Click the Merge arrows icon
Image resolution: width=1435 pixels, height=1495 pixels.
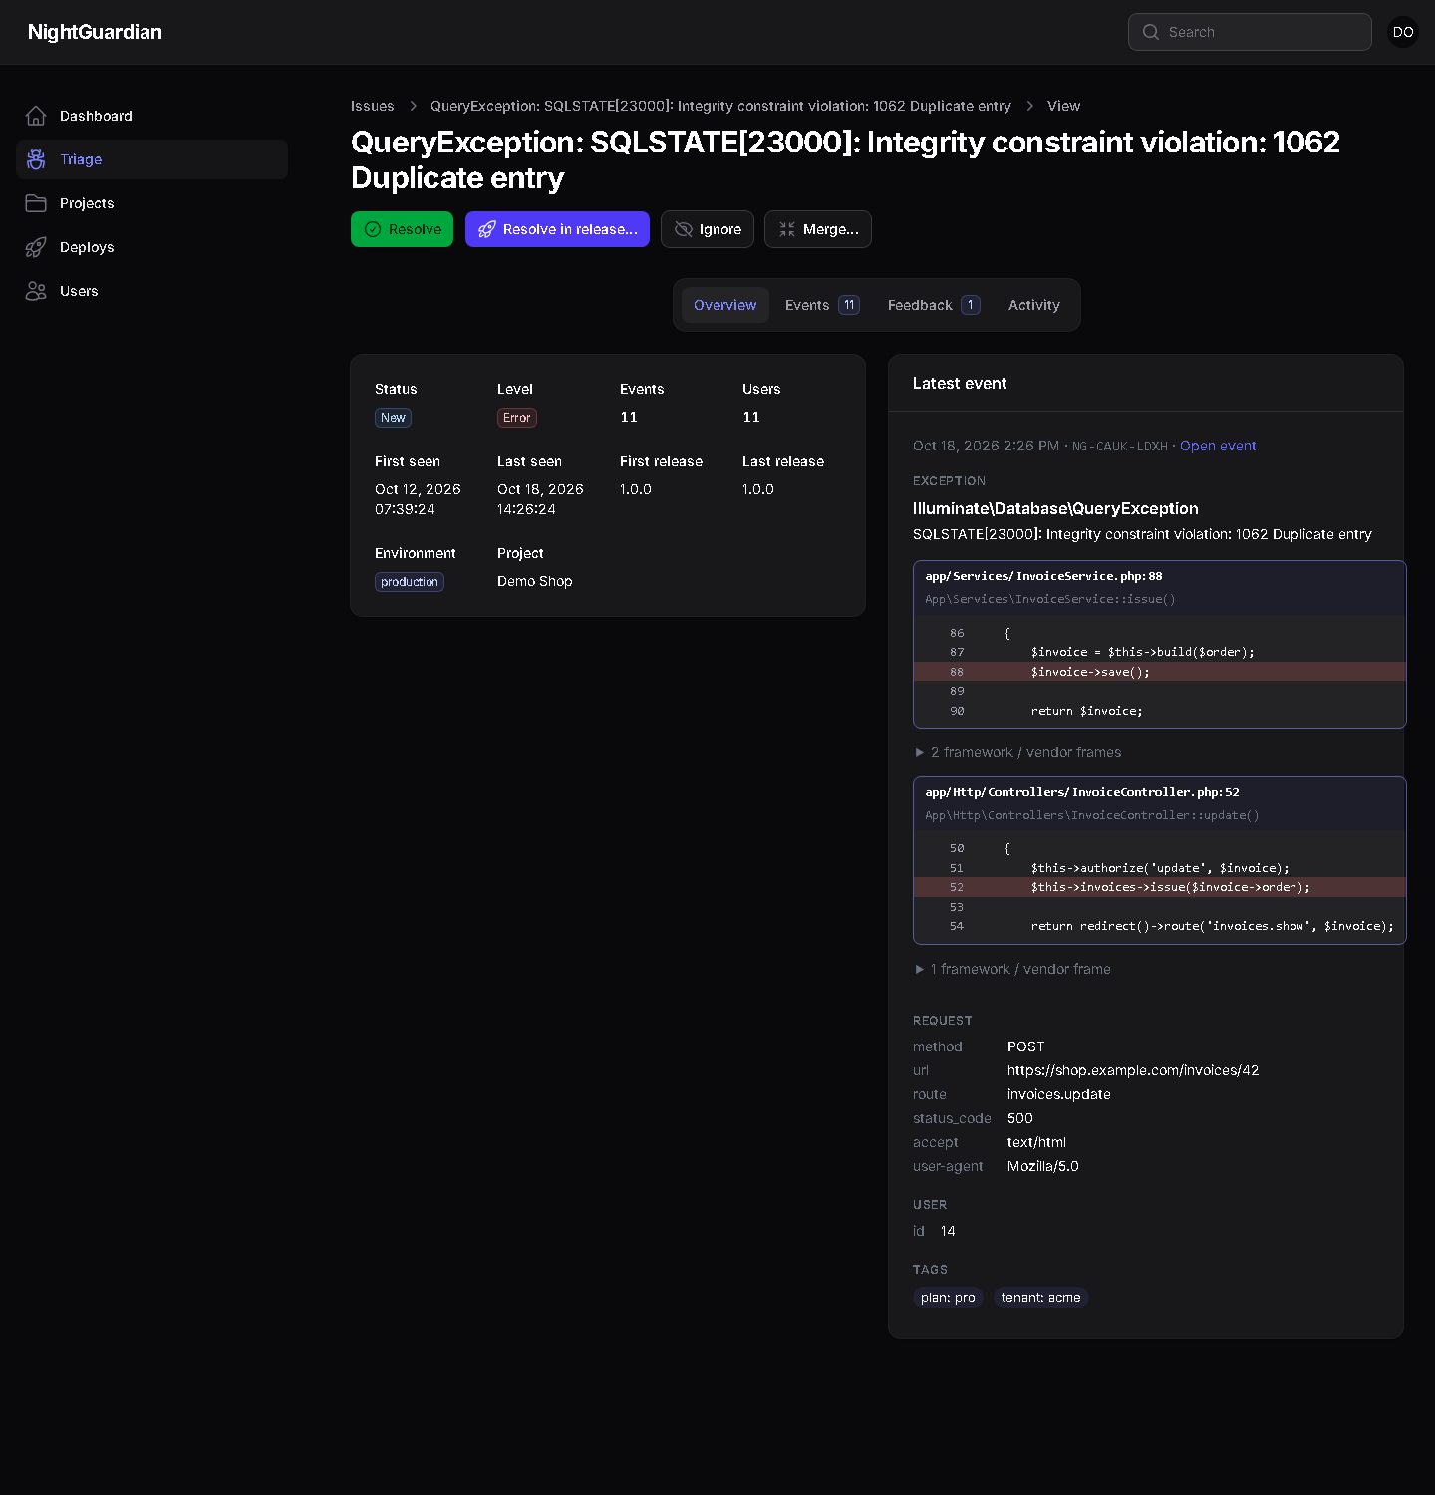pyautogui.click(x=787, y=229)
